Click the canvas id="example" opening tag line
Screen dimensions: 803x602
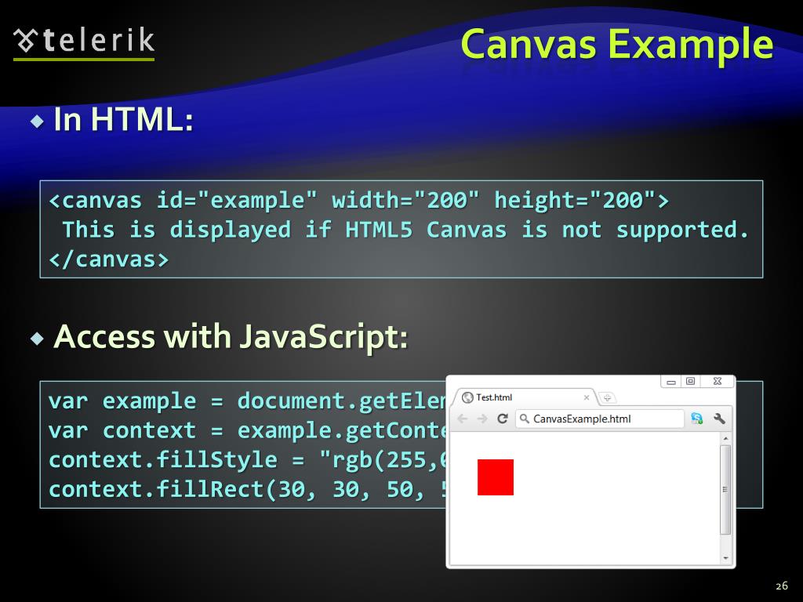pos(358,200)
